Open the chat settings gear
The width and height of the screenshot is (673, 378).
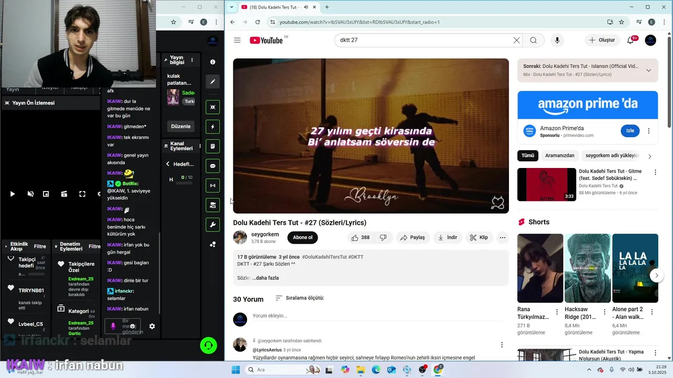152,326
